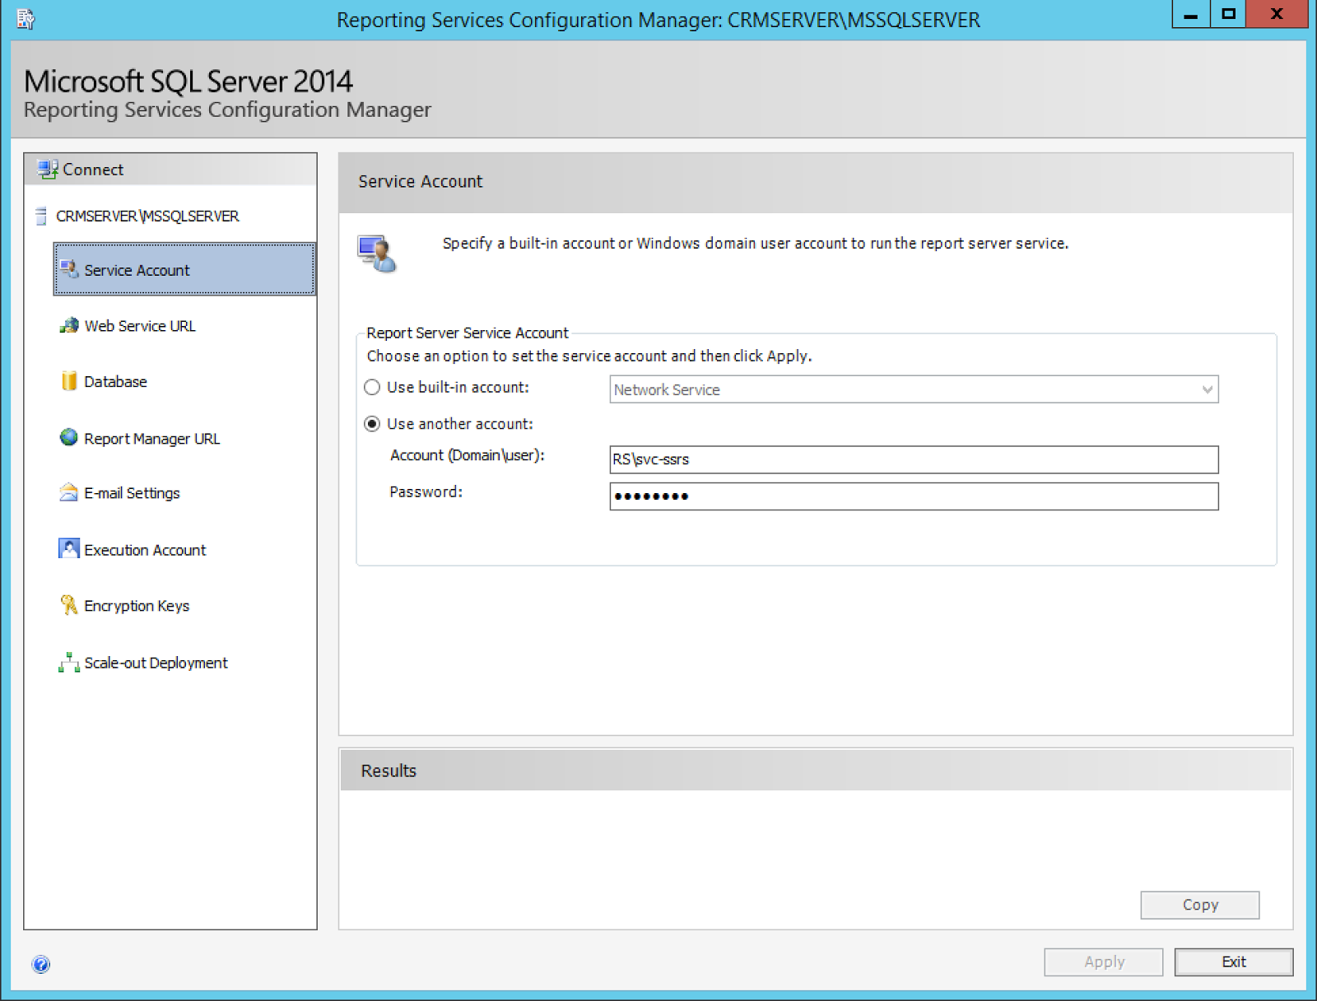Open the Network Service built-in account dropdown

pyautogui.click(x=914, y=389)
